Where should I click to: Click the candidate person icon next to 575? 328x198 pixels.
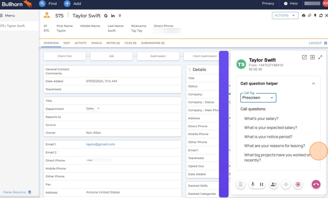coord(47,15)
